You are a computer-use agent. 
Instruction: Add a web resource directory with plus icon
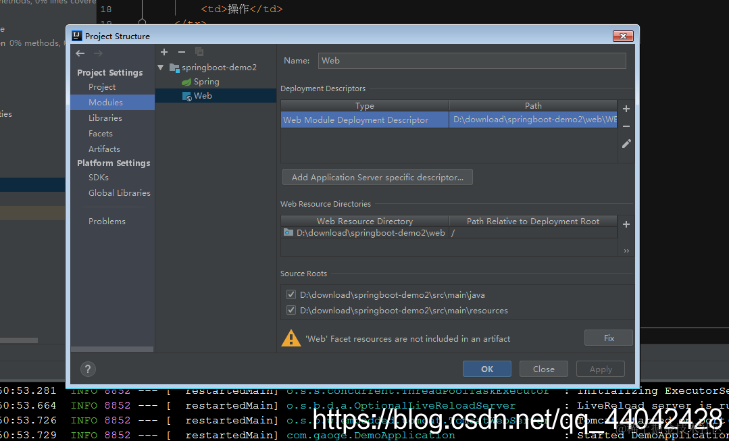coord(626,224)
